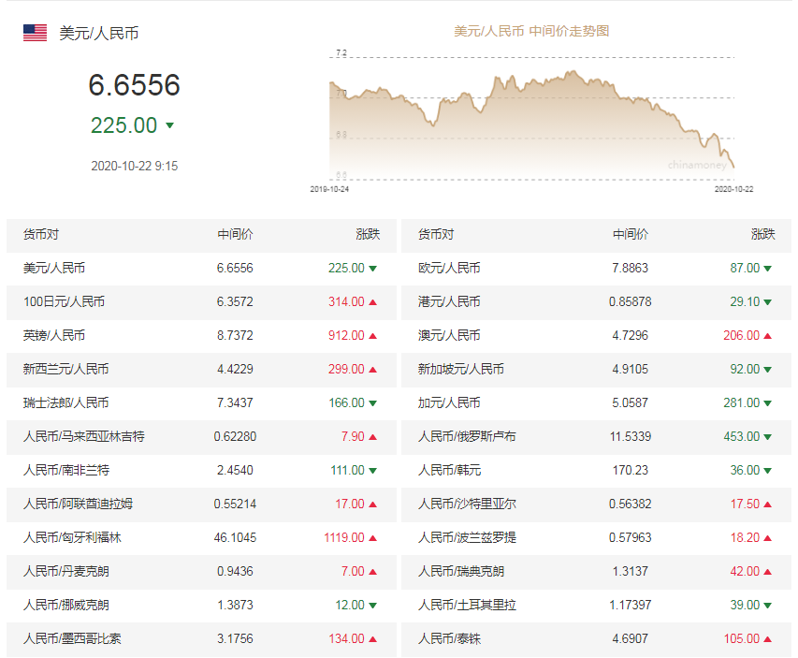Click the right table 涨跌 column header
798x658 pixels.
pyautogui.click(x=762, y=234)
